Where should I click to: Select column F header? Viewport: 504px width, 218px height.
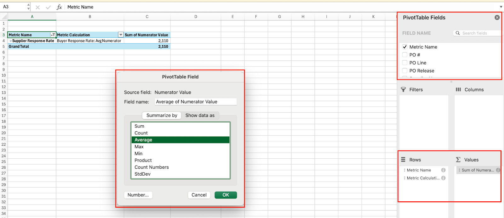click(256, 17)
